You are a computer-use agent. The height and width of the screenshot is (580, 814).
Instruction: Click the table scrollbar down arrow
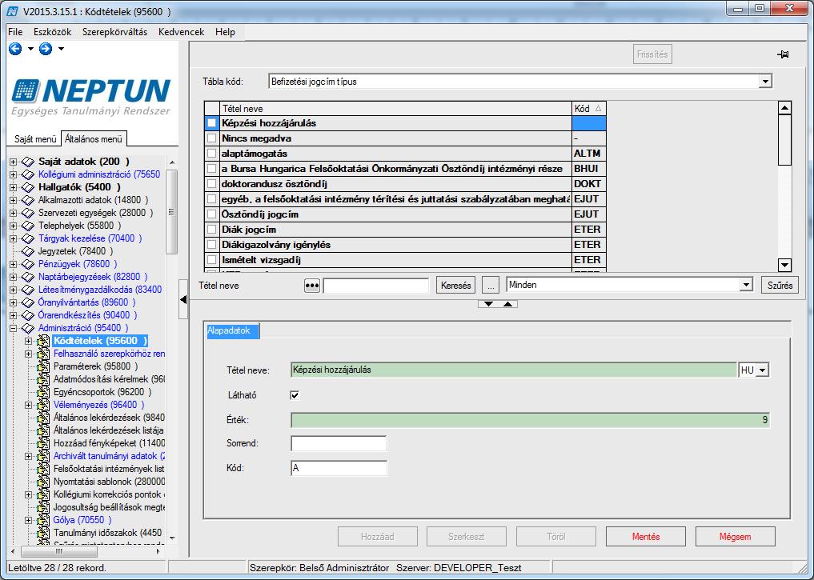coord(784,265)
